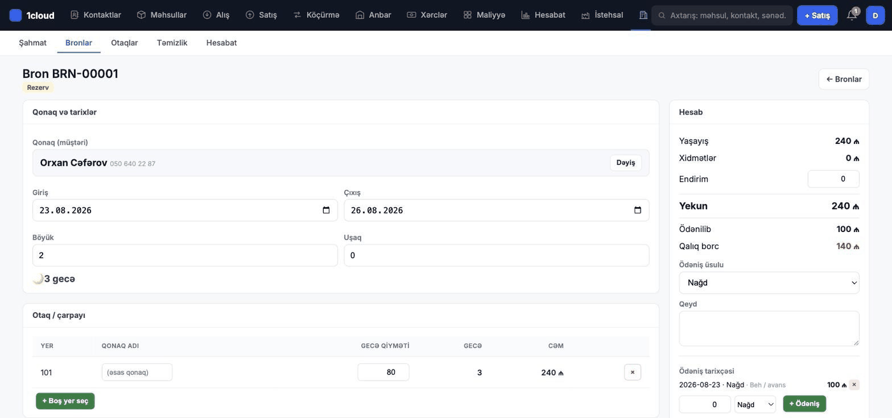Open the Məhsullar products menu
The width and height of the screenshot is (892, 418).
pyautogui.click(x=162, y=15)
